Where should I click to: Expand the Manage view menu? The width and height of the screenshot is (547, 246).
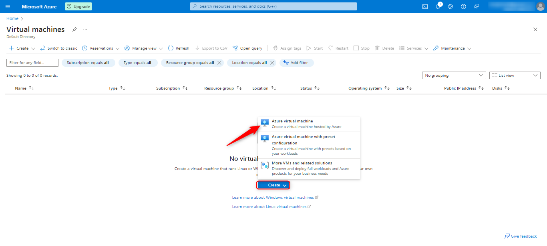pos(143,48)
